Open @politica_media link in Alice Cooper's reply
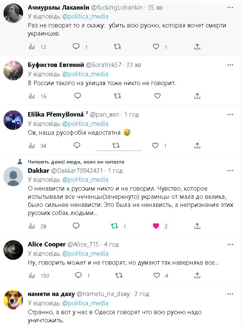The width and height of the screenshot is (242, 326). 85,253
